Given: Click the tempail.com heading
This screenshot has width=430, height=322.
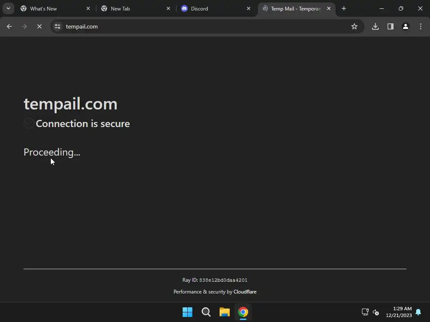Looking at the screenshot, I should [x=71, y=104].
